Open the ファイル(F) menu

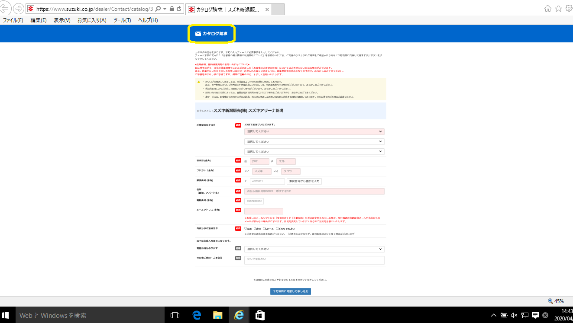[13, 20]
